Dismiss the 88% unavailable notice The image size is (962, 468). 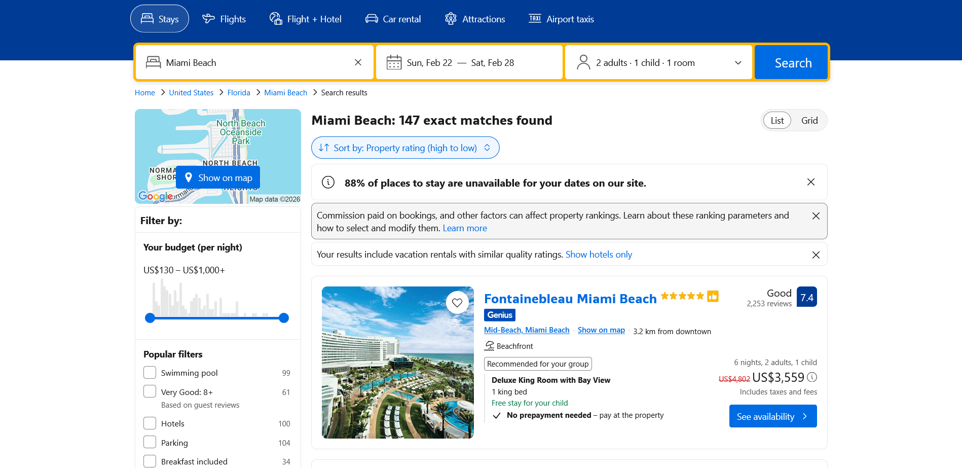pyautogui.click(x=811, y=182)
